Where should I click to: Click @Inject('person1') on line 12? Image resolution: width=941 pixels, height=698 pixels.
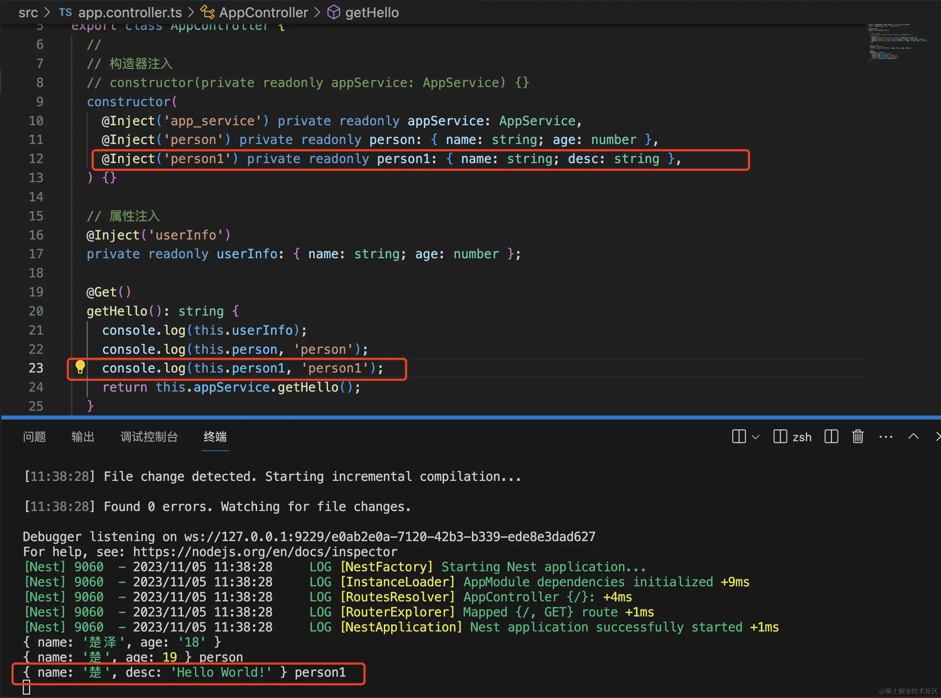(170, 159)
